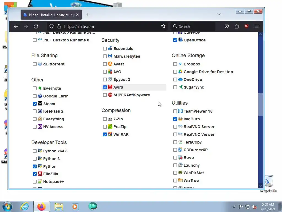Reload the current page
282x212 pixels.
36,26
